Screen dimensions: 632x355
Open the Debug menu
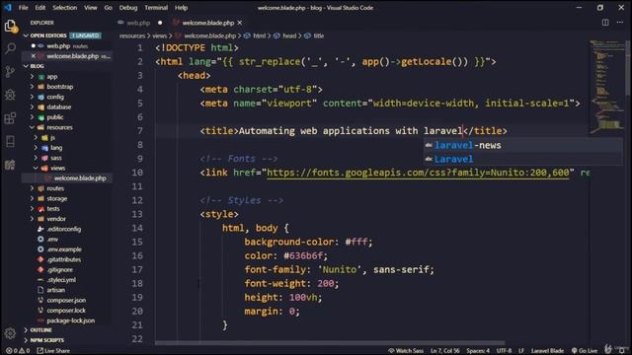pos(128,8)
